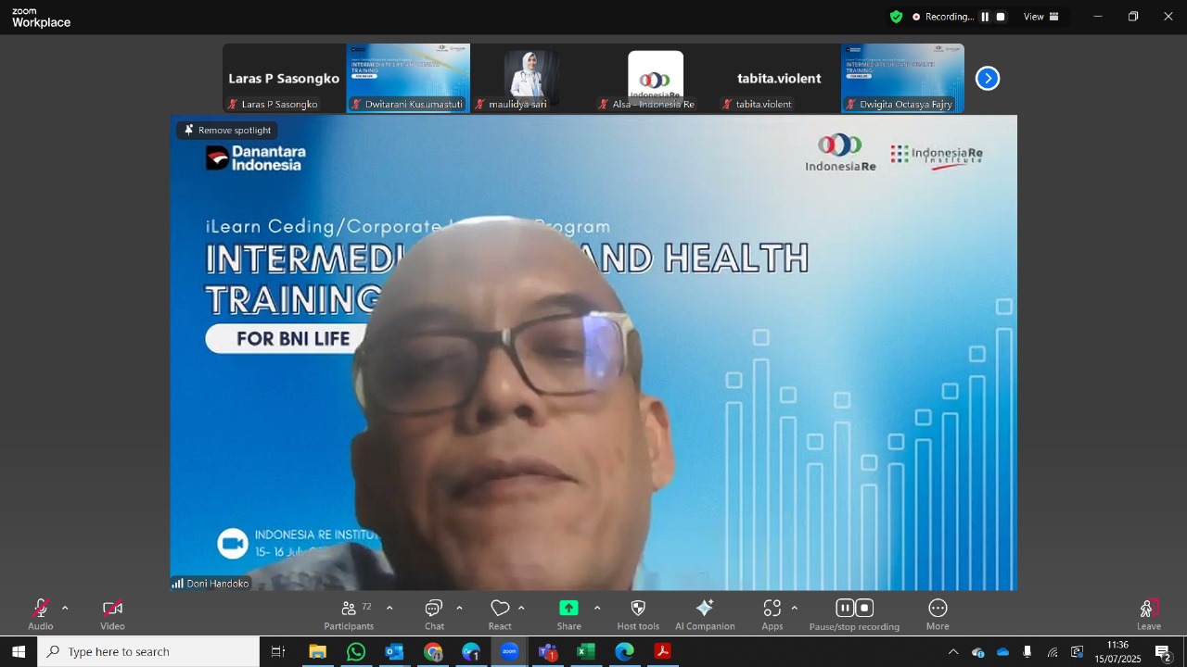Open the Apps panel
The height and width of the screenshot is (667, 1187).
pos(772,613)
